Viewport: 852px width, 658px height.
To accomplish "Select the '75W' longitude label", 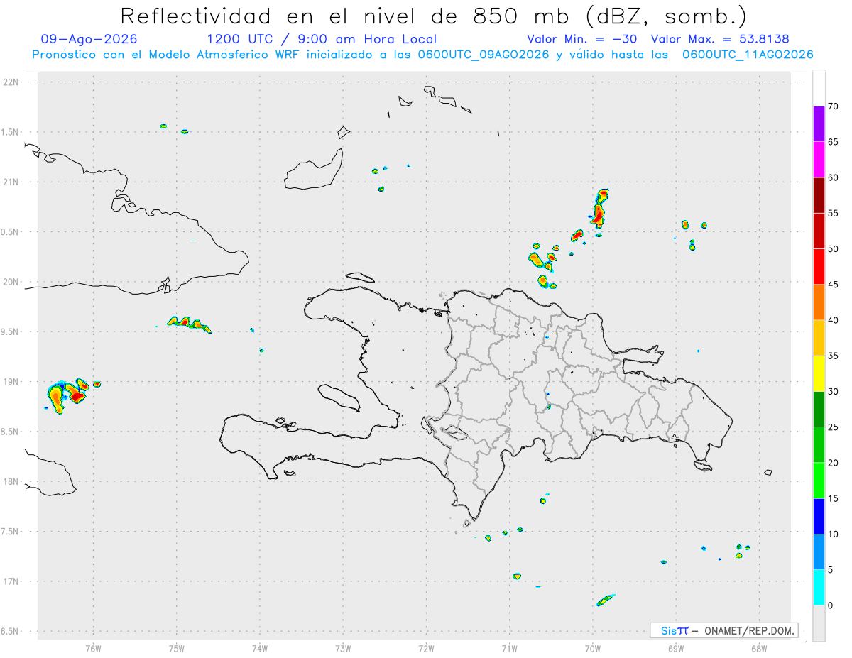I will click(x=177, y=648).
